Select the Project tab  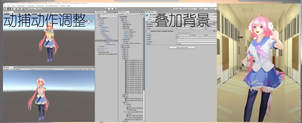[x=124, y=12]
